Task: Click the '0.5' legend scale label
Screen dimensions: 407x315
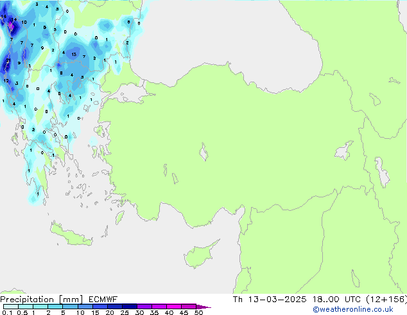Action: [x=22, y=312]
